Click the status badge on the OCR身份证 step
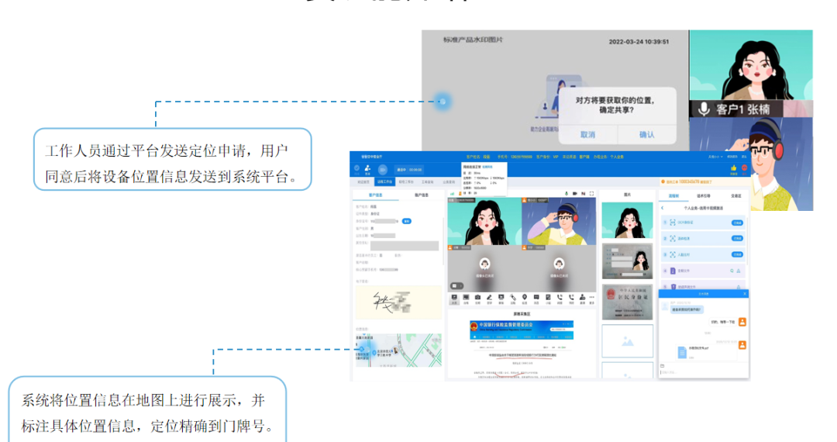 coord(737,223)
